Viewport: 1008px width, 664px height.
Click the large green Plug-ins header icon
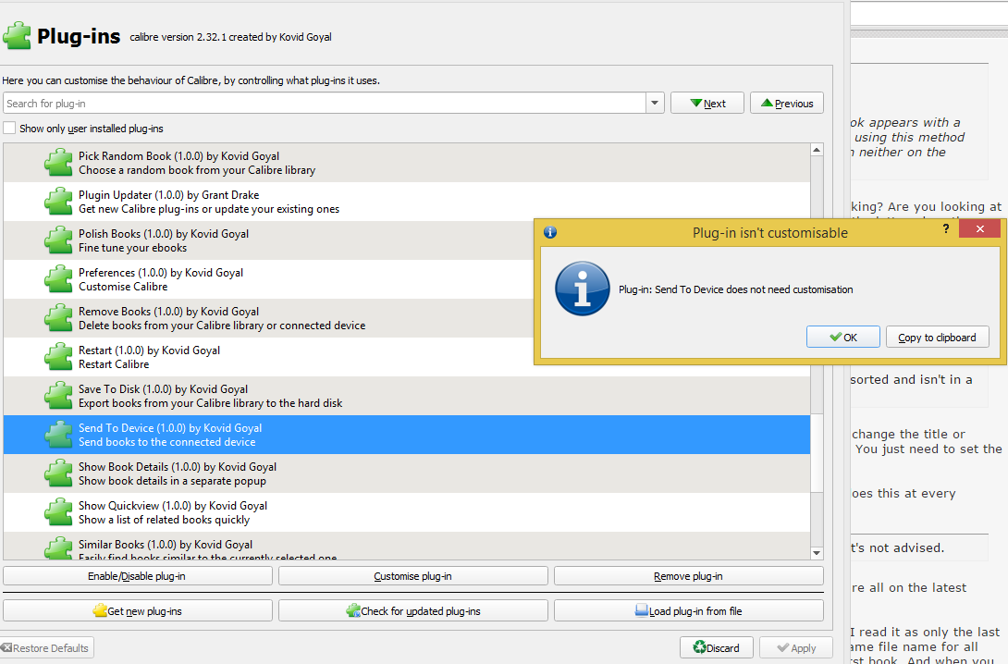pyautogui.click(x=18, y=35)
